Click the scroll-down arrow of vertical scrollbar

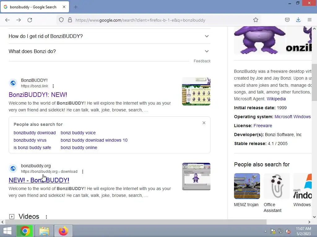click(314, 217)
